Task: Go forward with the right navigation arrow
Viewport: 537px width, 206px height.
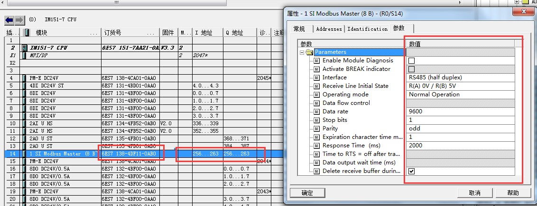Action: pyautogui.click(x=19, y=20)
